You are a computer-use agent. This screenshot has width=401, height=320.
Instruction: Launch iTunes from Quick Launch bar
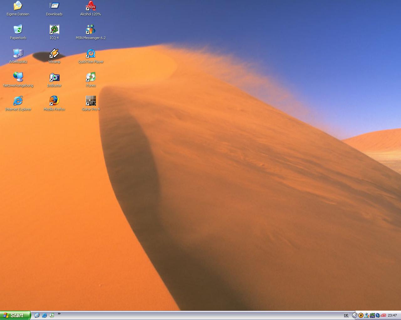coord(52,315)
